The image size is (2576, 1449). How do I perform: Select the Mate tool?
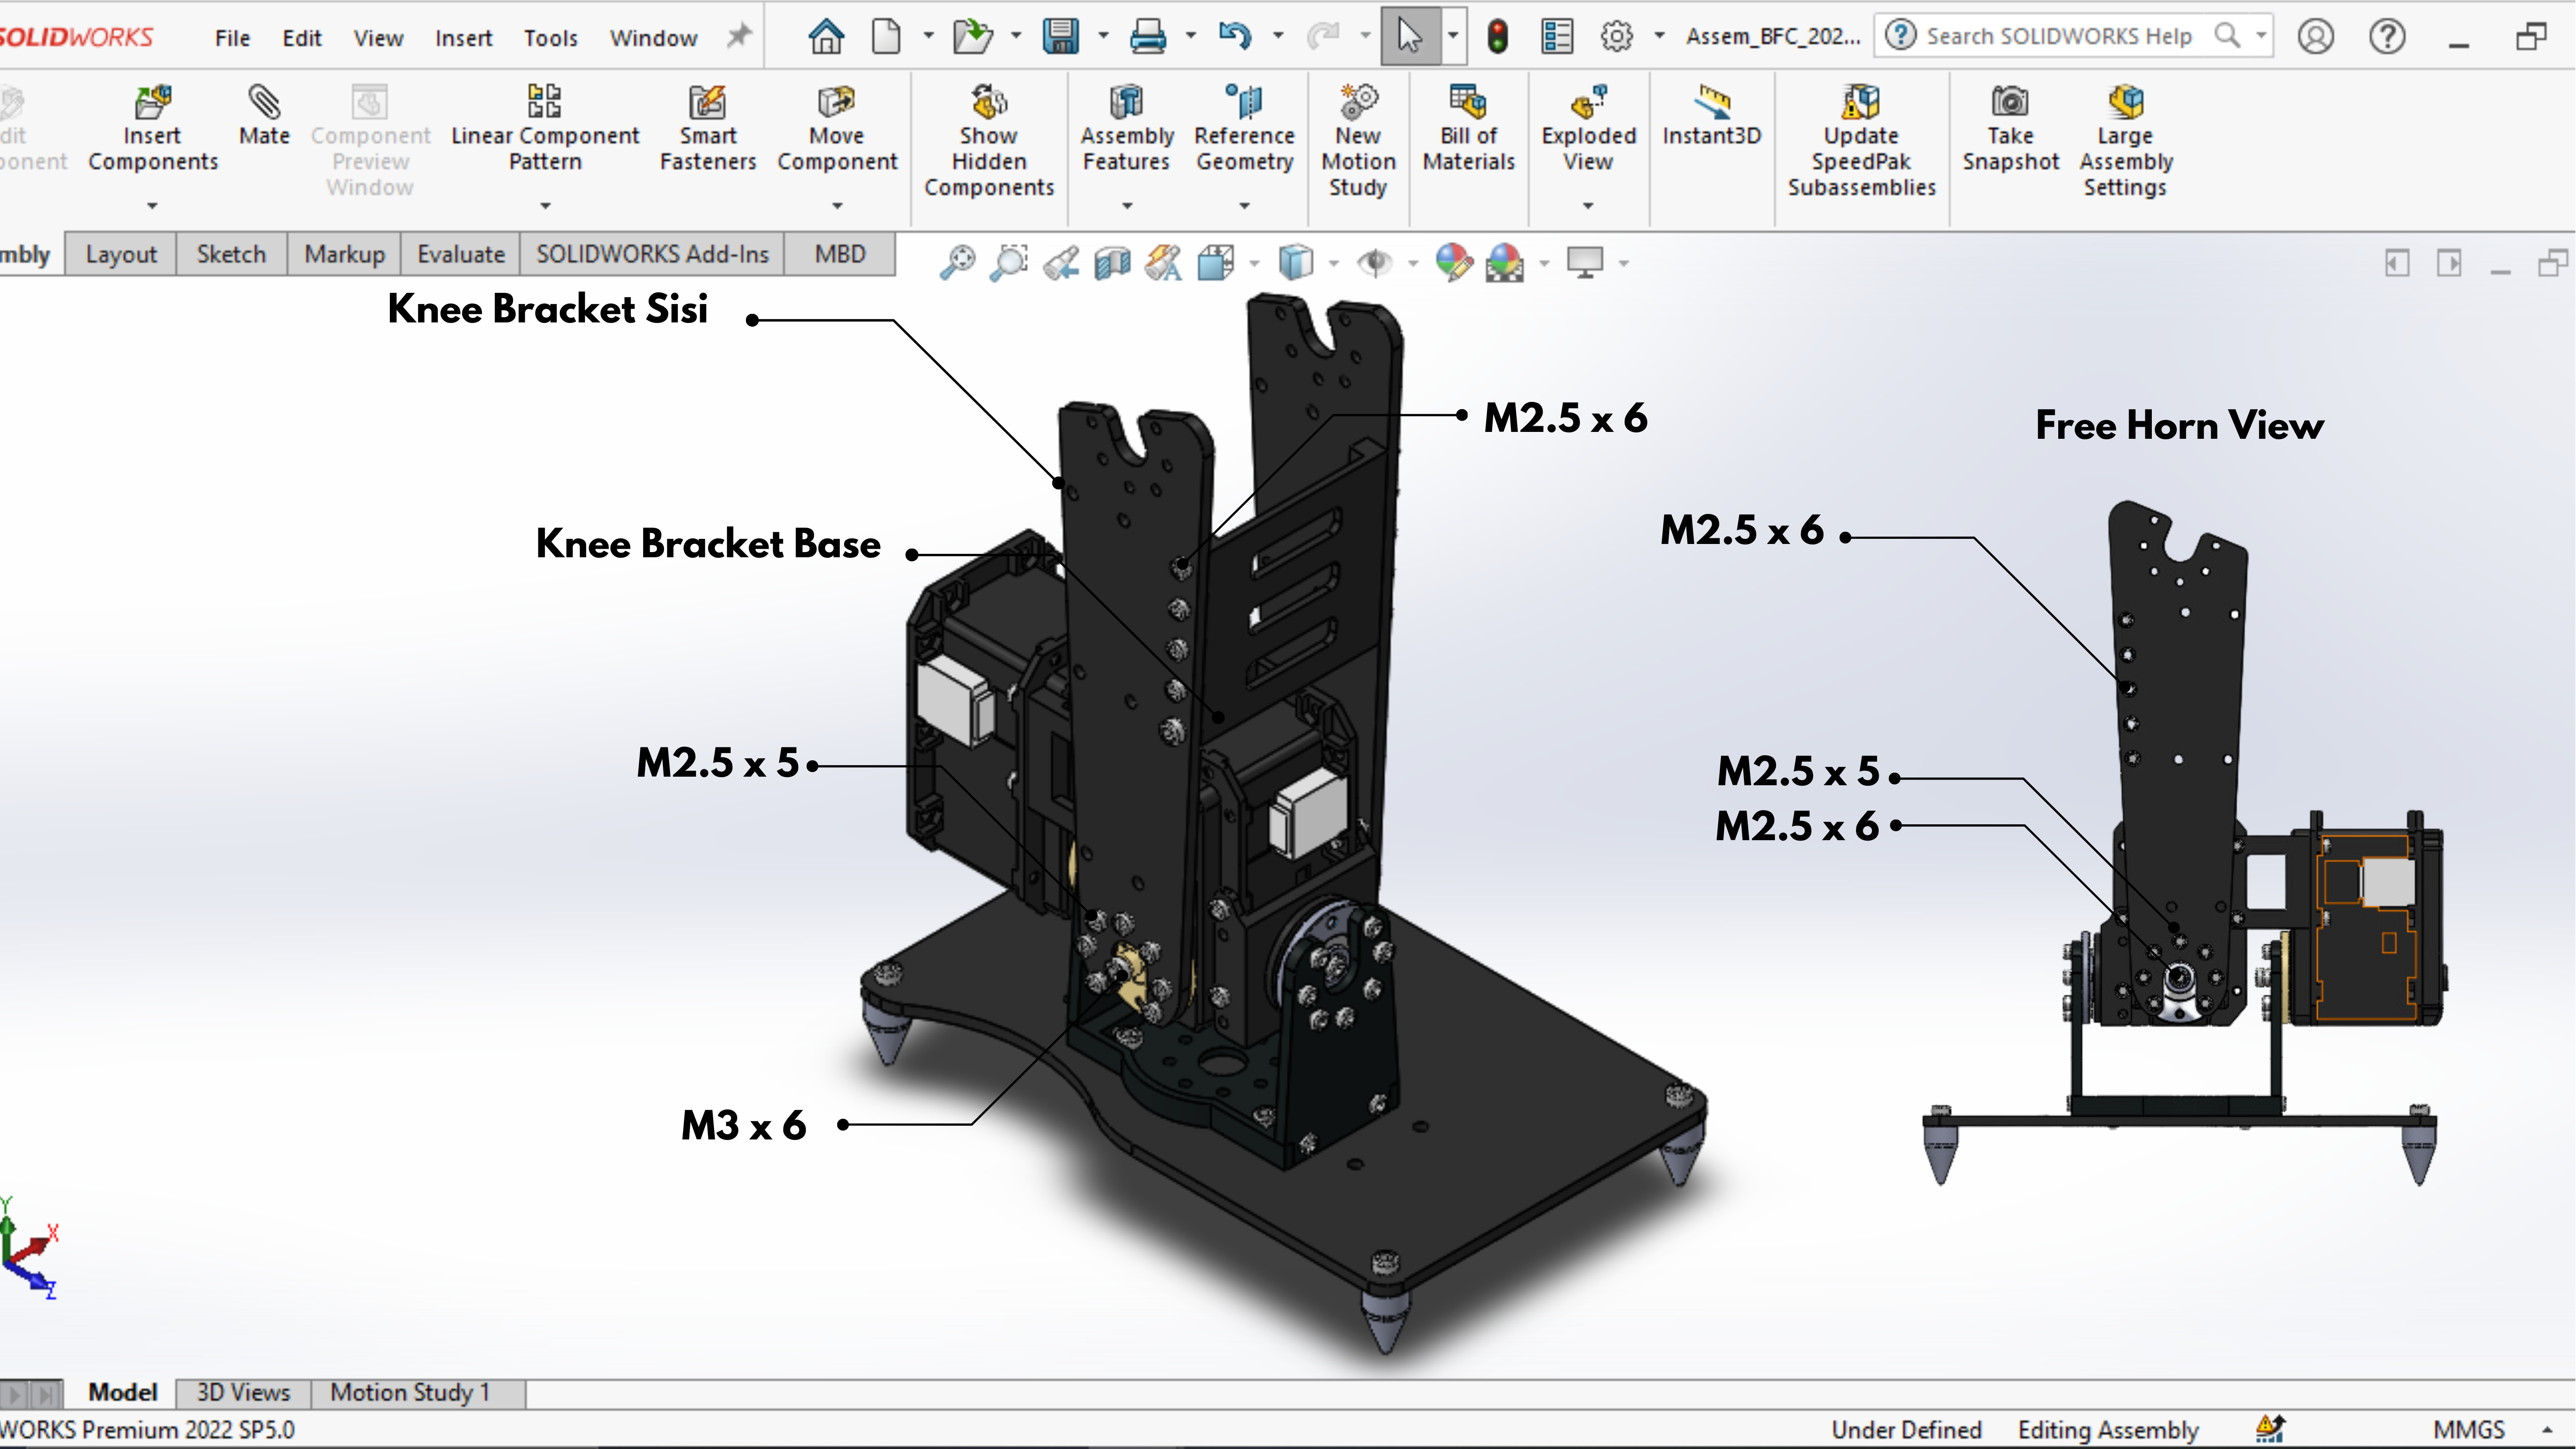(x=264, y=116)
